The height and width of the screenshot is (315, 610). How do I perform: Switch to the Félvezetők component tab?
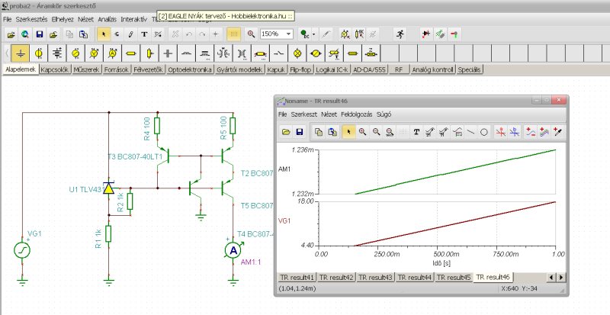click(x=149, y=69)
